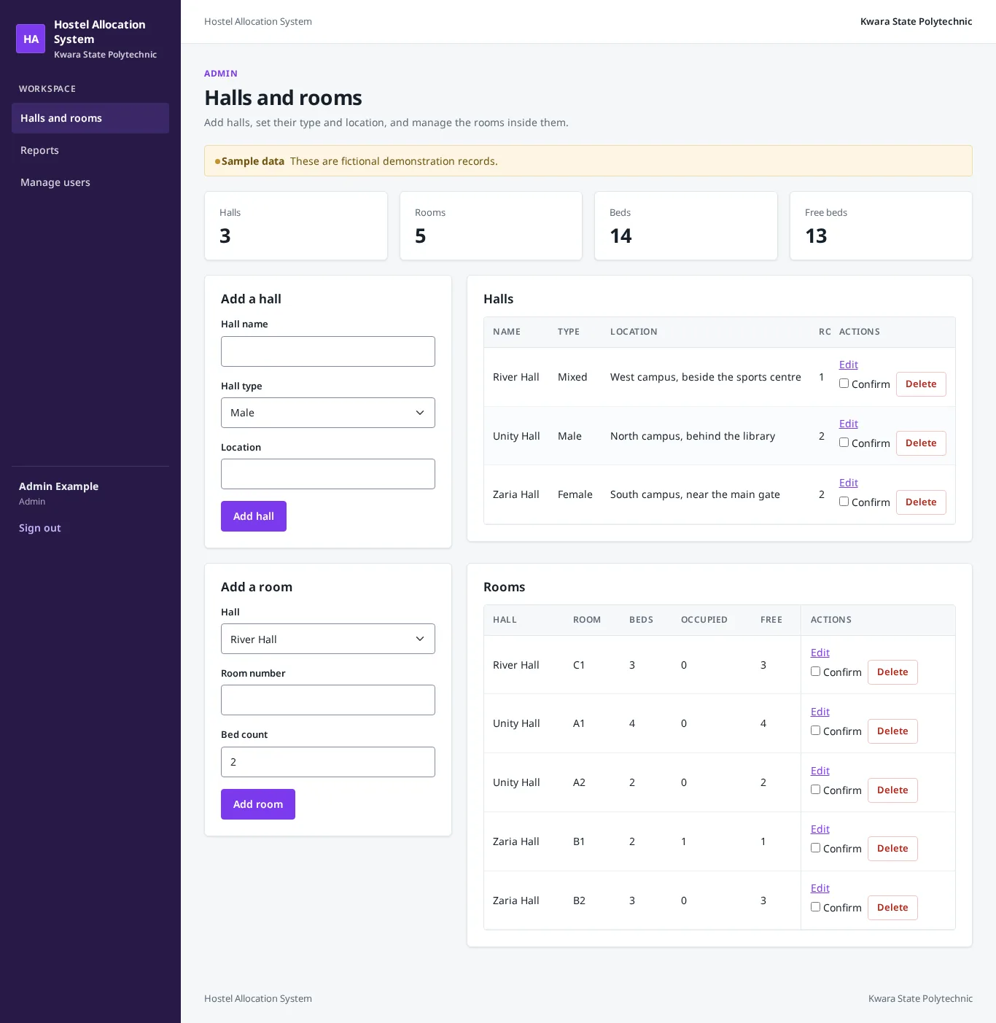Delete Zaria Hall from the Halls table
This screenshot has height=1023, width=996.
point(921,502)
